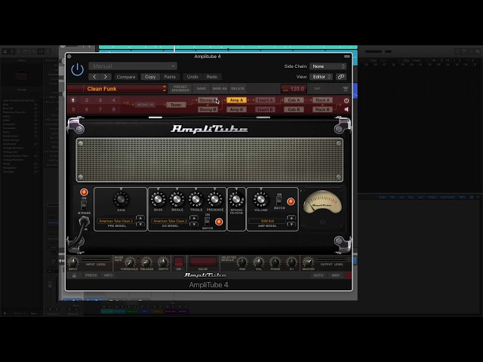Viewport: 483px width, 362px height.
Task: Click the signal chain speaker mute icon
Action: pos(346,109)
